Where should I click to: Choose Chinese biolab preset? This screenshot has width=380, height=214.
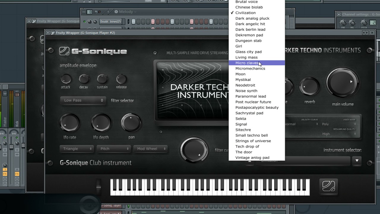tap(257, 7)
